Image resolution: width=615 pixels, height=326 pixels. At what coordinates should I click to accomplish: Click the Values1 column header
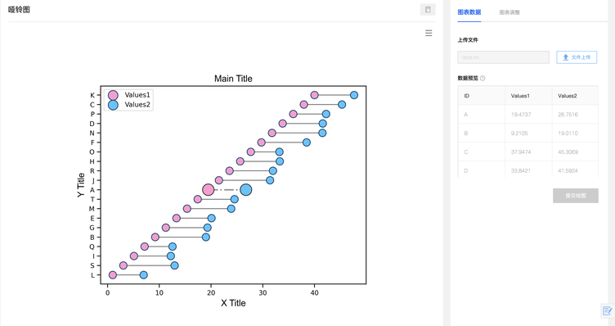tap(520, 96)
